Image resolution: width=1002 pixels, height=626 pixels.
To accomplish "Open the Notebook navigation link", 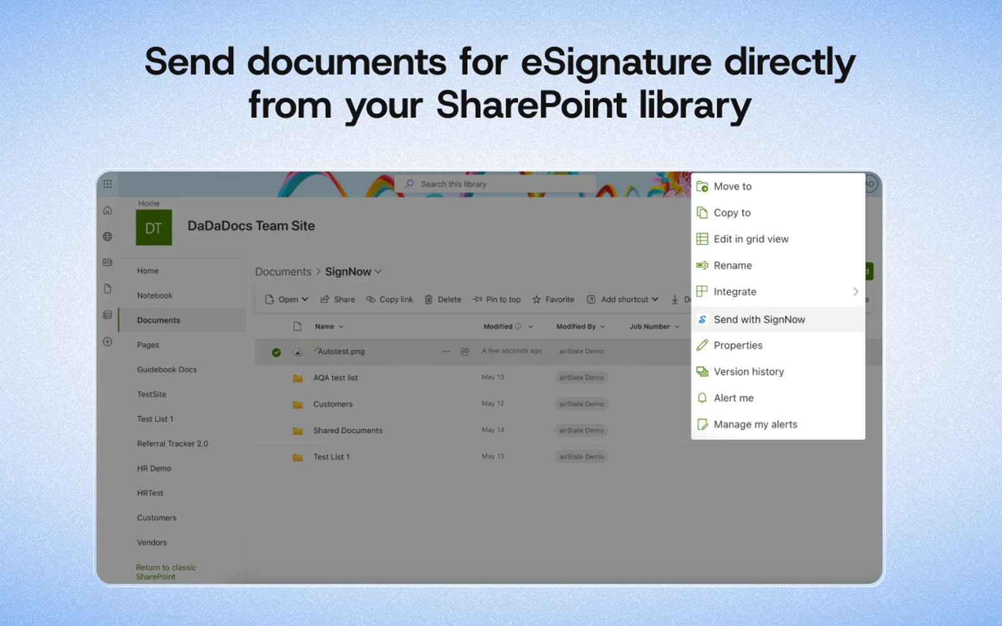I will 155,295.
